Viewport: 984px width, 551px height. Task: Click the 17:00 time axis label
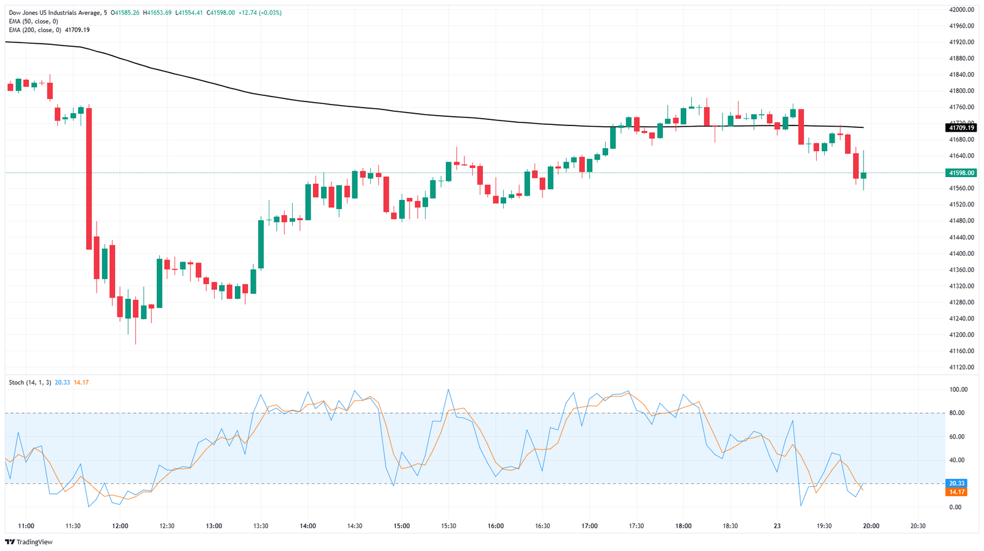click(589, 526)
